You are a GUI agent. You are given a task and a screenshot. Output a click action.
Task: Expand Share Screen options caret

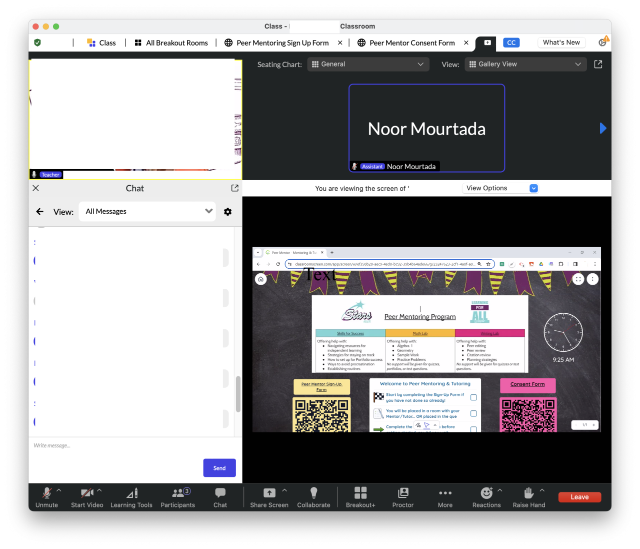click(284, 490)
